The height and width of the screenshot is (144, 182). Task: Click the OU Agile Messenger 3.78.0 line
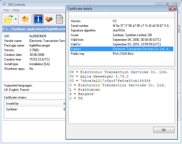(x=99, y=77)
